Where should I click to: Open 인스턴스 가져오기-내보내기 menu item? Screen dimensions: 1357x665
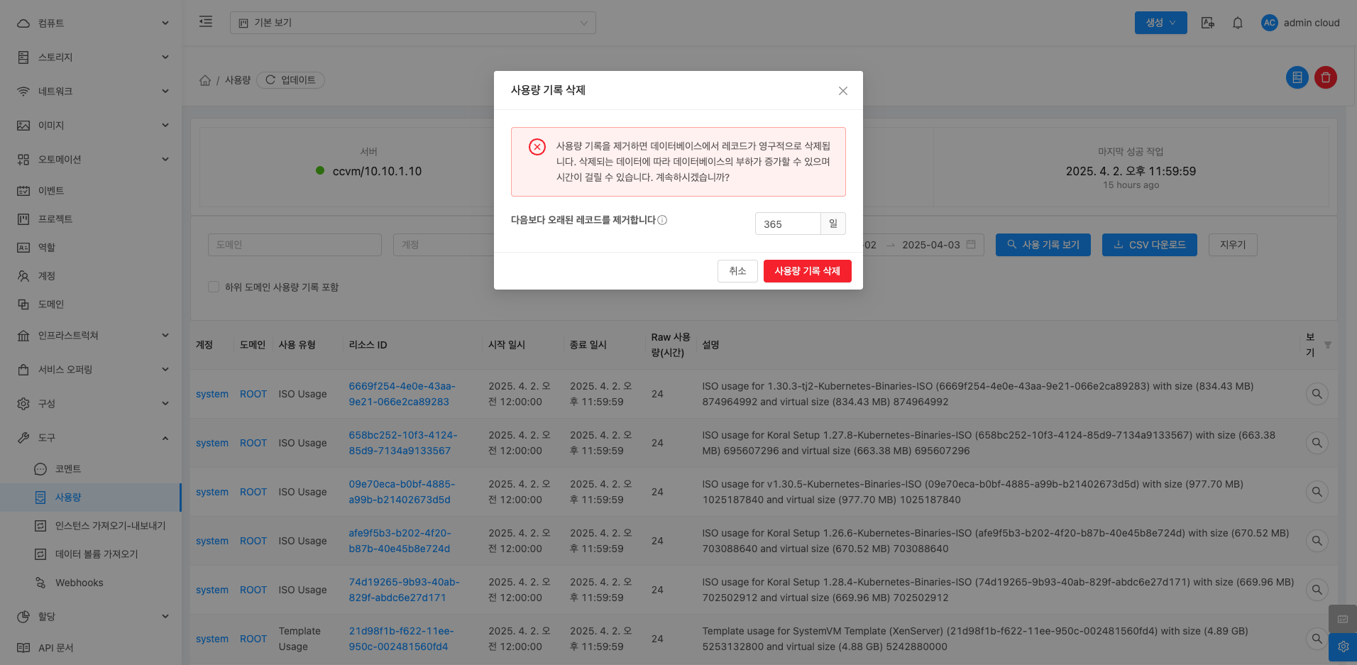[x=91, y=525]
